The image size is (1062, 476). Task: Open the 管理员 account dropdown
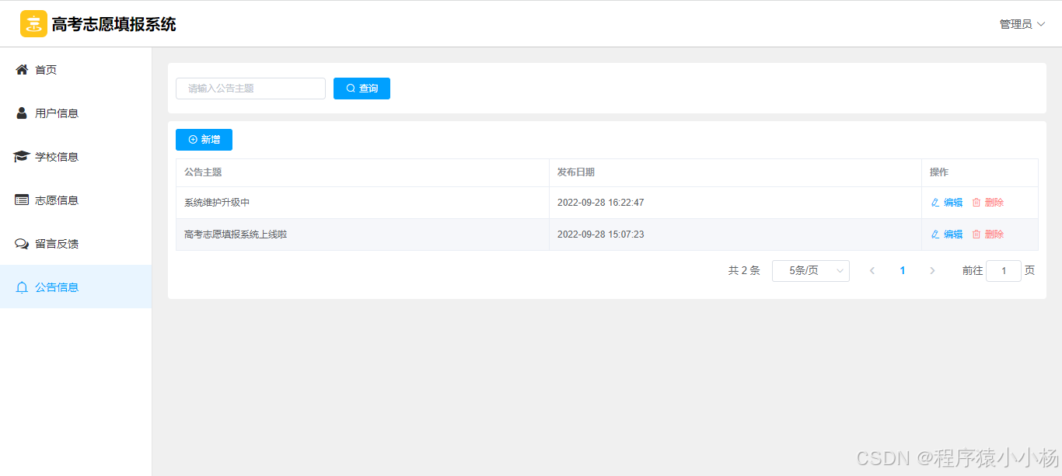click(x=1022, y=24)
